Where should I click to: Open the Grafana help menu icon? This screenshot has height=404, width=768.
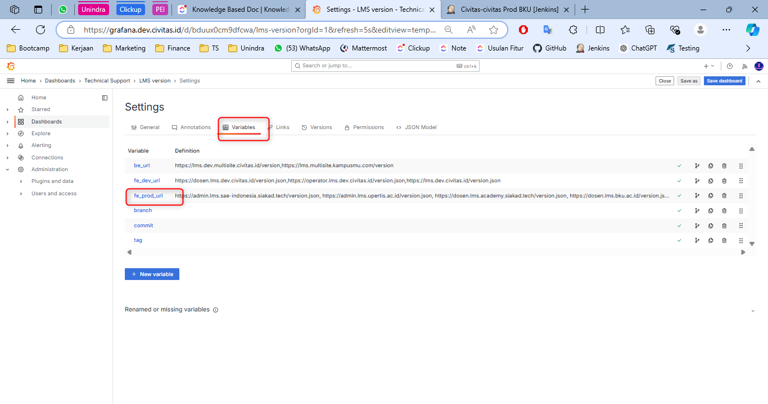730,66
